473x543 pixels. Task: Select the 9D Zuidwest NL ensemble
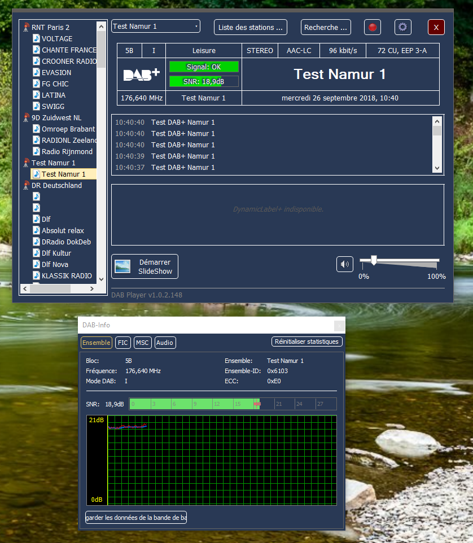[x=56, y=118]
